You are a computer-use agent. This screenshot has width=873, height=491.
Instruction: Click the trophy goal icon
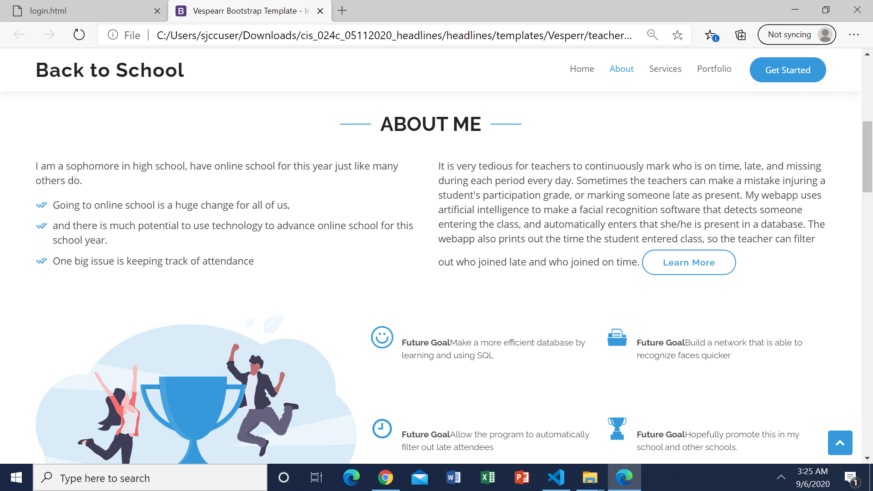point(617,428)
